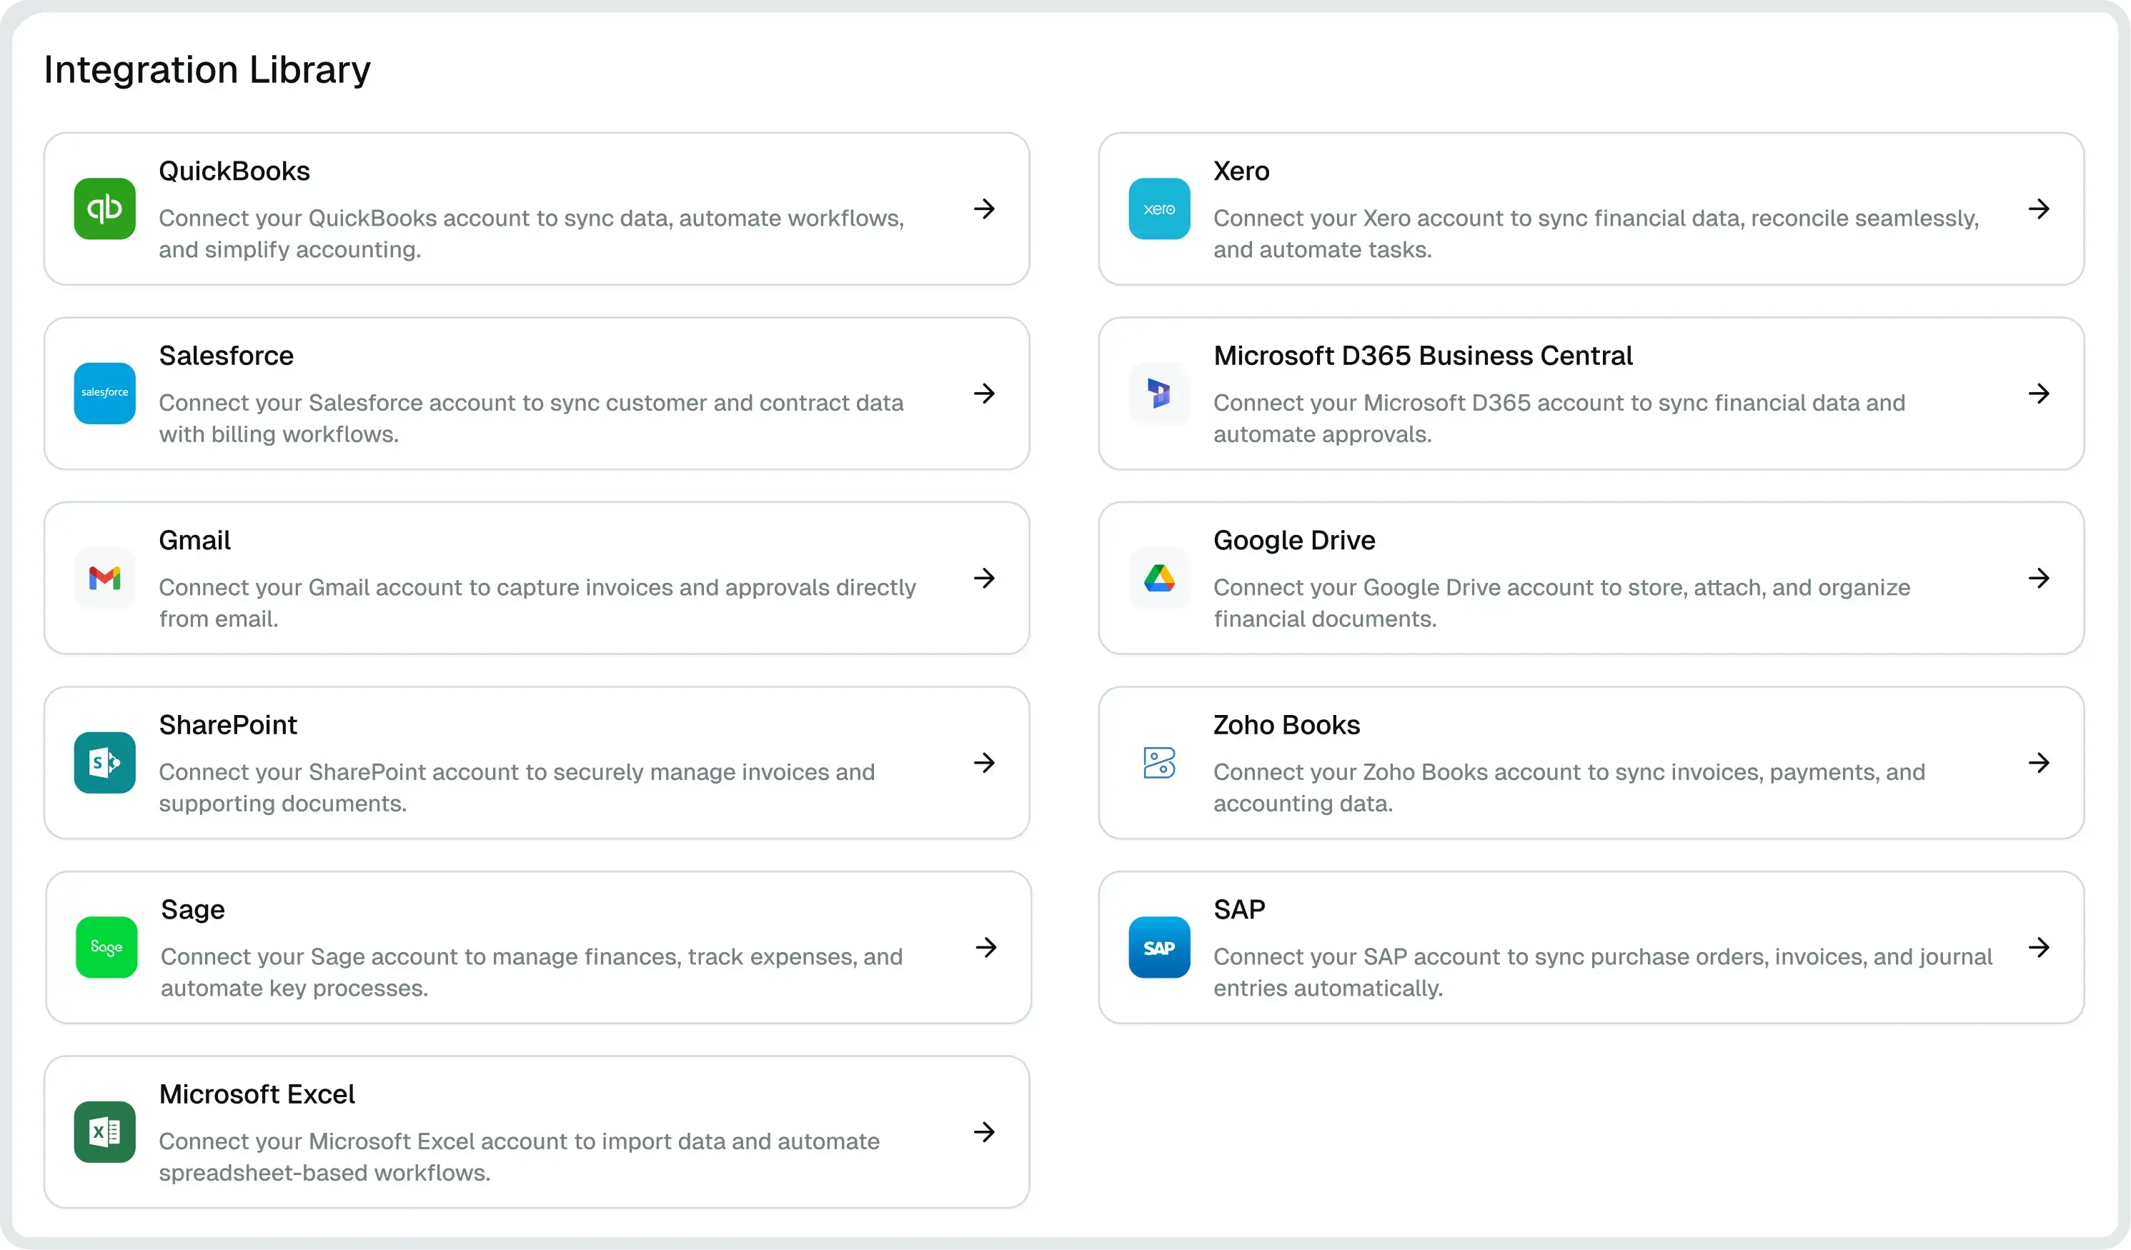The image size is (2131, 1250).
Task: Open Xero integration using right arrow
Action: (2038, 209)
